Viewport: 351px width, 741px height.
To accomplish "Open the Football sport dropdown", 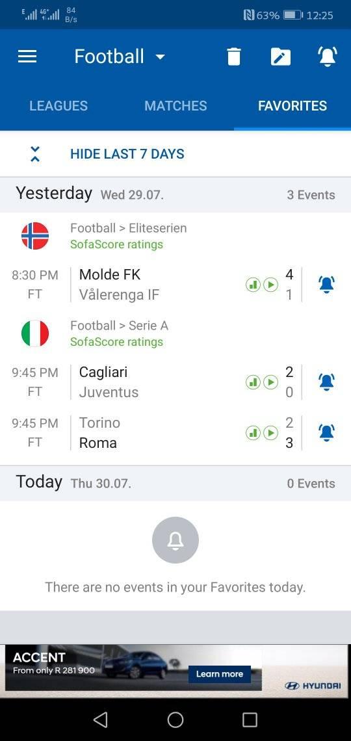I will (120, 57).
